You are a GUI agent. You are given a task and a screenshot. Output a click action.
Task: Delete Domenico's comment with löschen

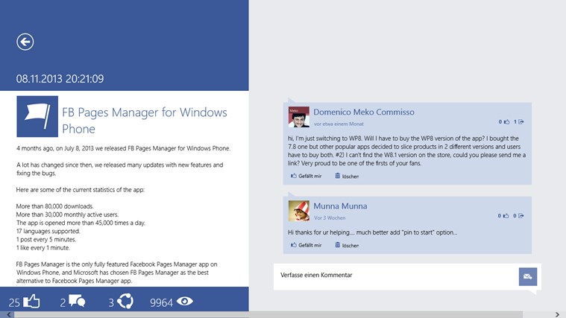(x=347, y=176)
